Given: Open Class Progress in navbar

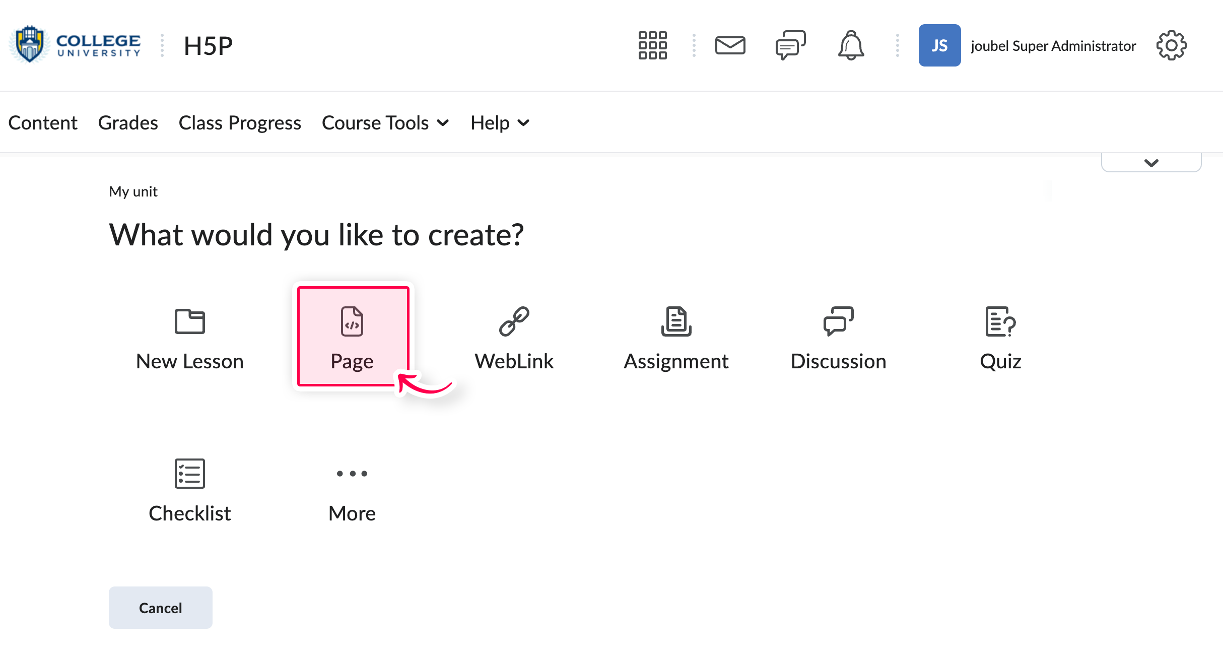Looking at the screenshot, I should (240, 123).
